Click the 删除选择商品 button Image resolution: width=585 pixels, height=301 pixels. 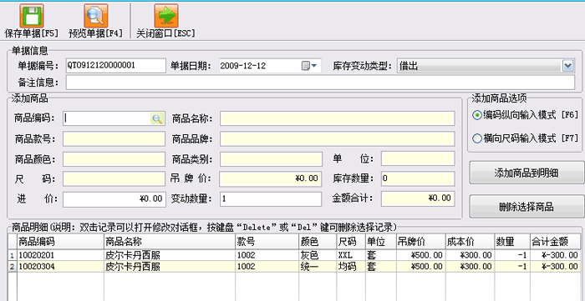point(526,207)
